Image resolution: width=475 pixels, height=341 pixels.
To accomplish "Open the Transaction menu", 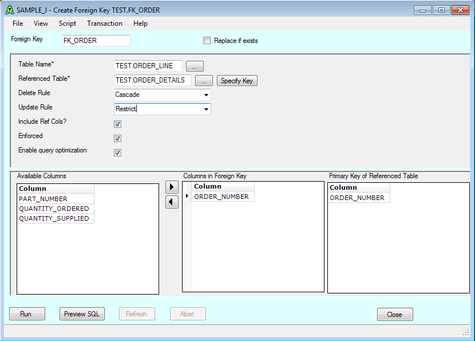I will 105,23.
